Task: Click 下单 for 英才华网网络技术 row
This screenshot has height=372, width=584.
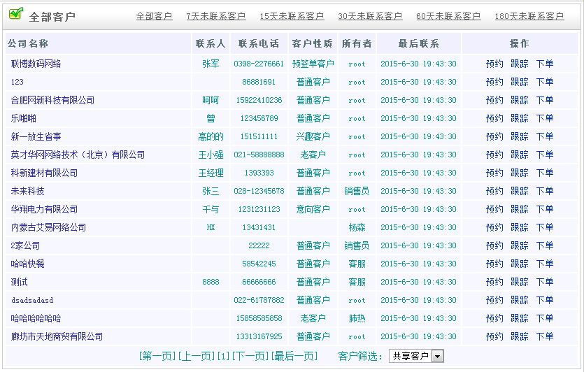Action: click(545, 155)
